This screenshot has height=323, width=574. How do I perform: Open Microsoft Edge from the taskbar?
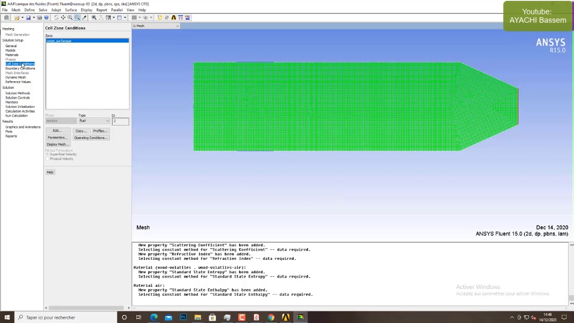tap(154, 317)
